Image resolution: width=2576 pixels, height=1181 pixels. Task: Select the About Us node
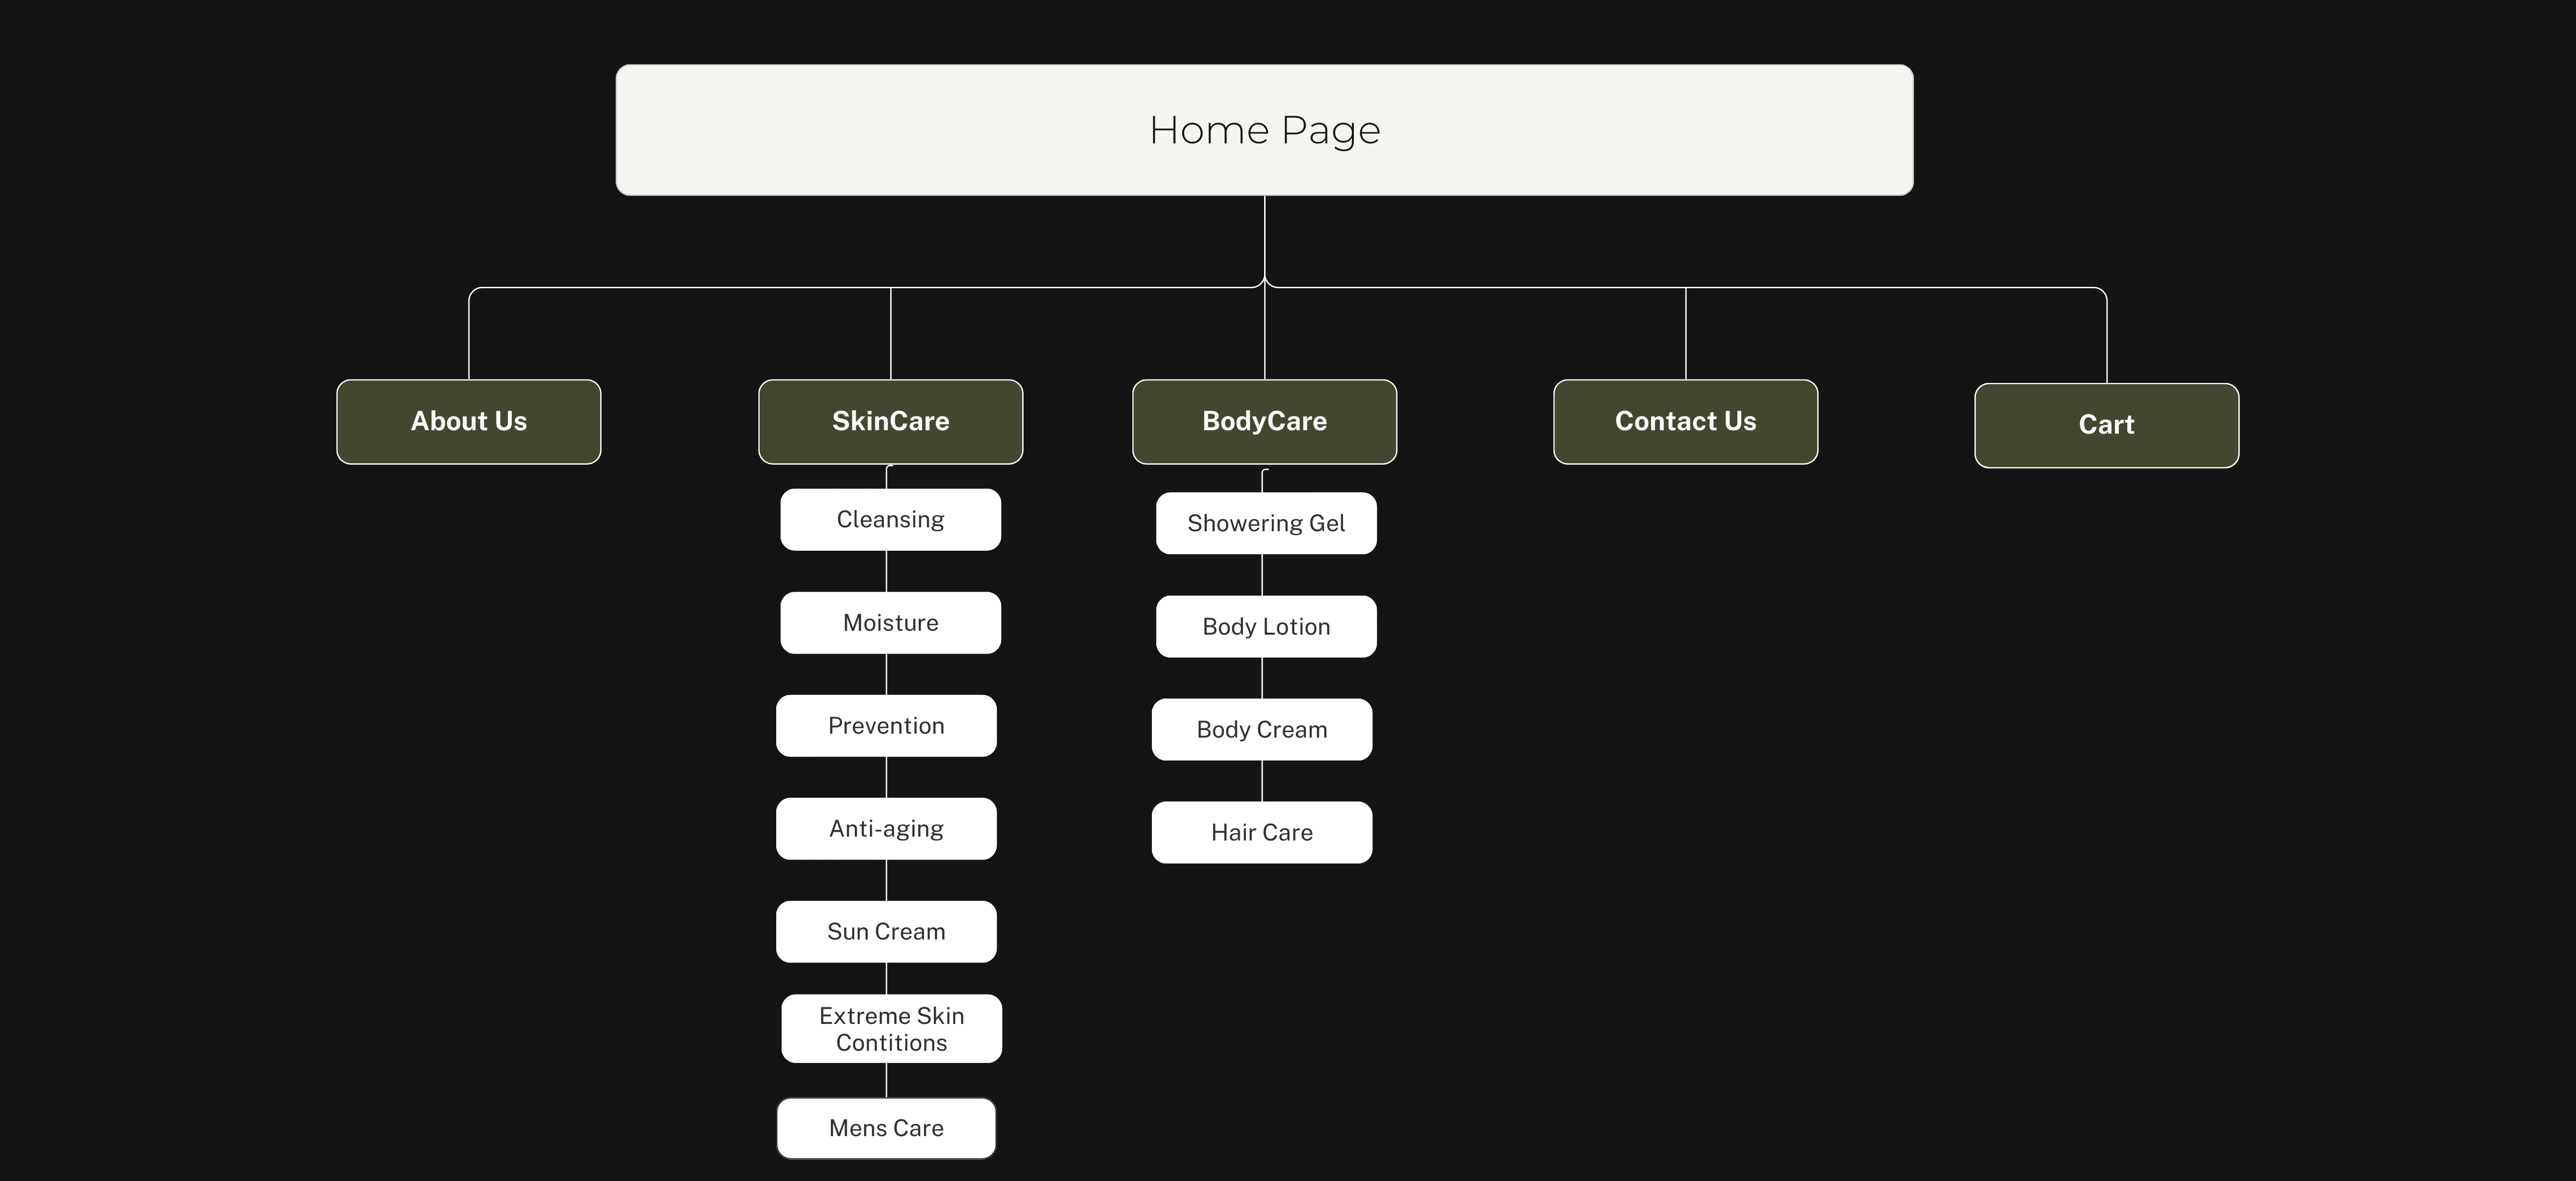point(468,421)
